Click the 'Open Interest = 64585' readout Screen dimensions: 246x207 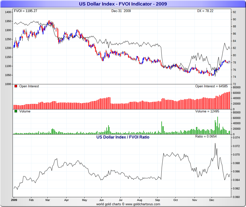click(x=211, y=86)
